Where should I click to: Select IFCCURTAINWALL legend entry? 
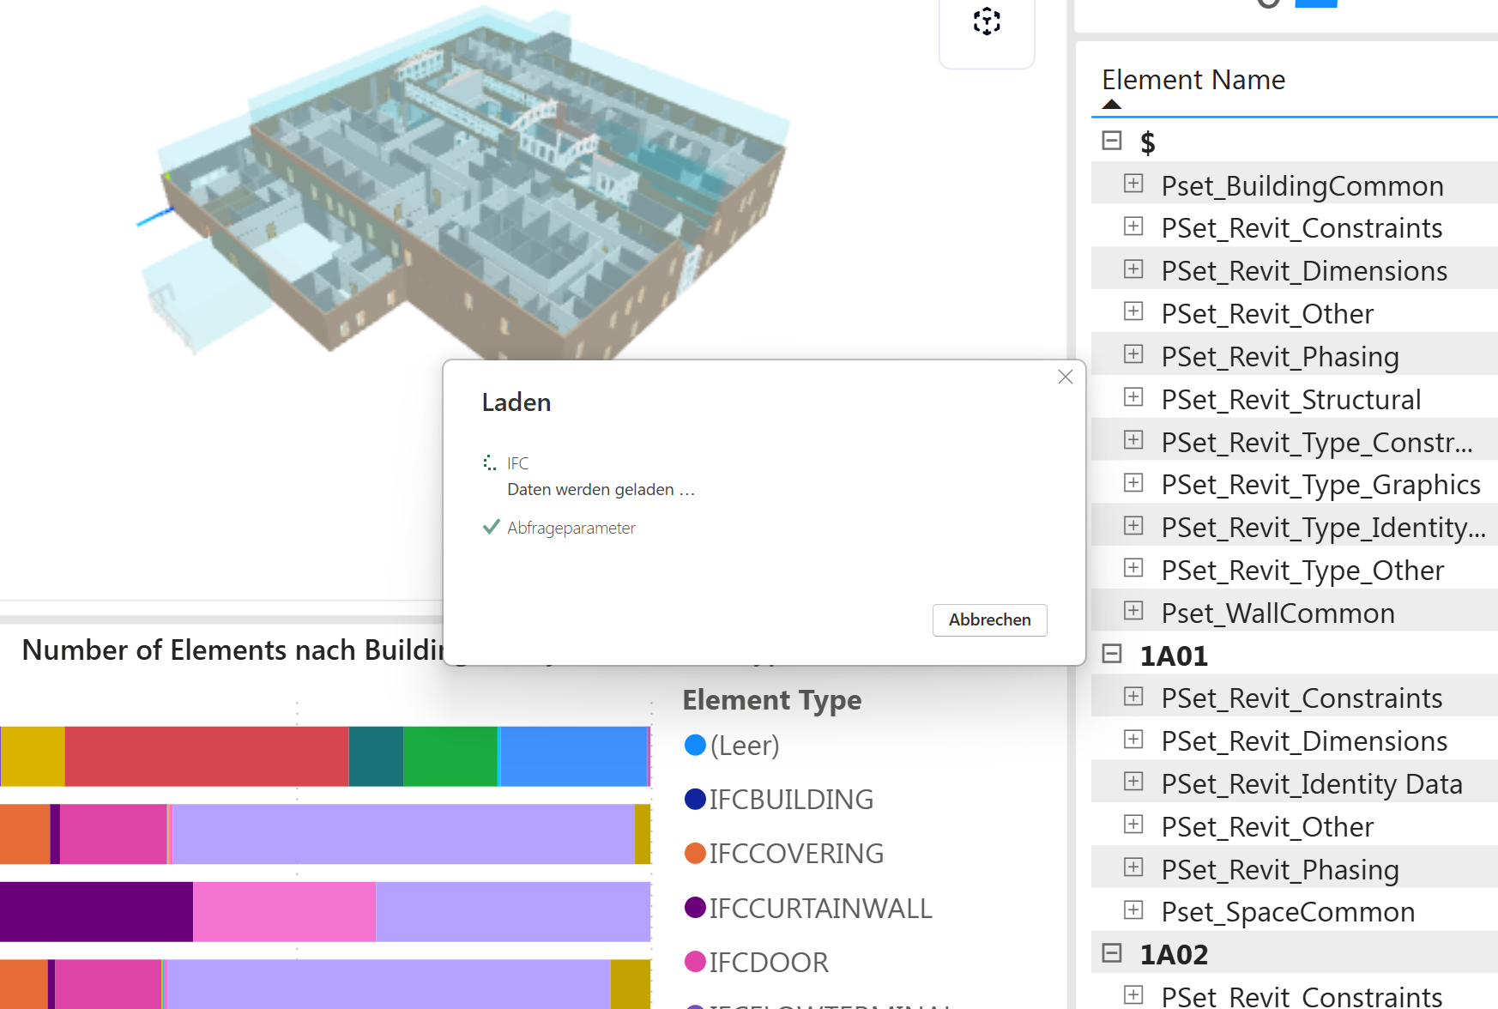(818, 908)
